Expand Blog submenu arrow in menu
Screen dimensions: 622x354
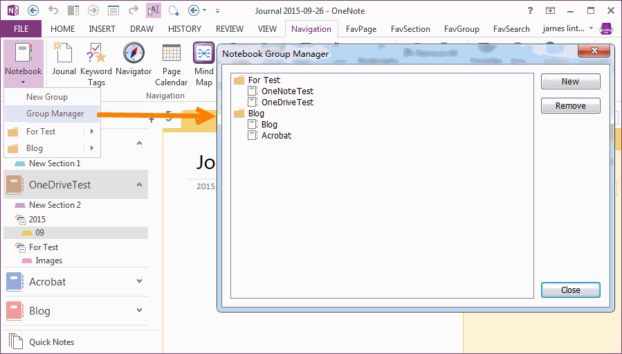92,148
